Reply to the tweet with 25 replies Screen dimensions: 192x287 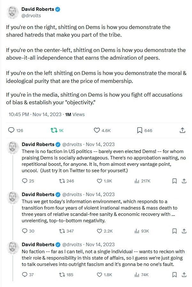tap(25, 181)
